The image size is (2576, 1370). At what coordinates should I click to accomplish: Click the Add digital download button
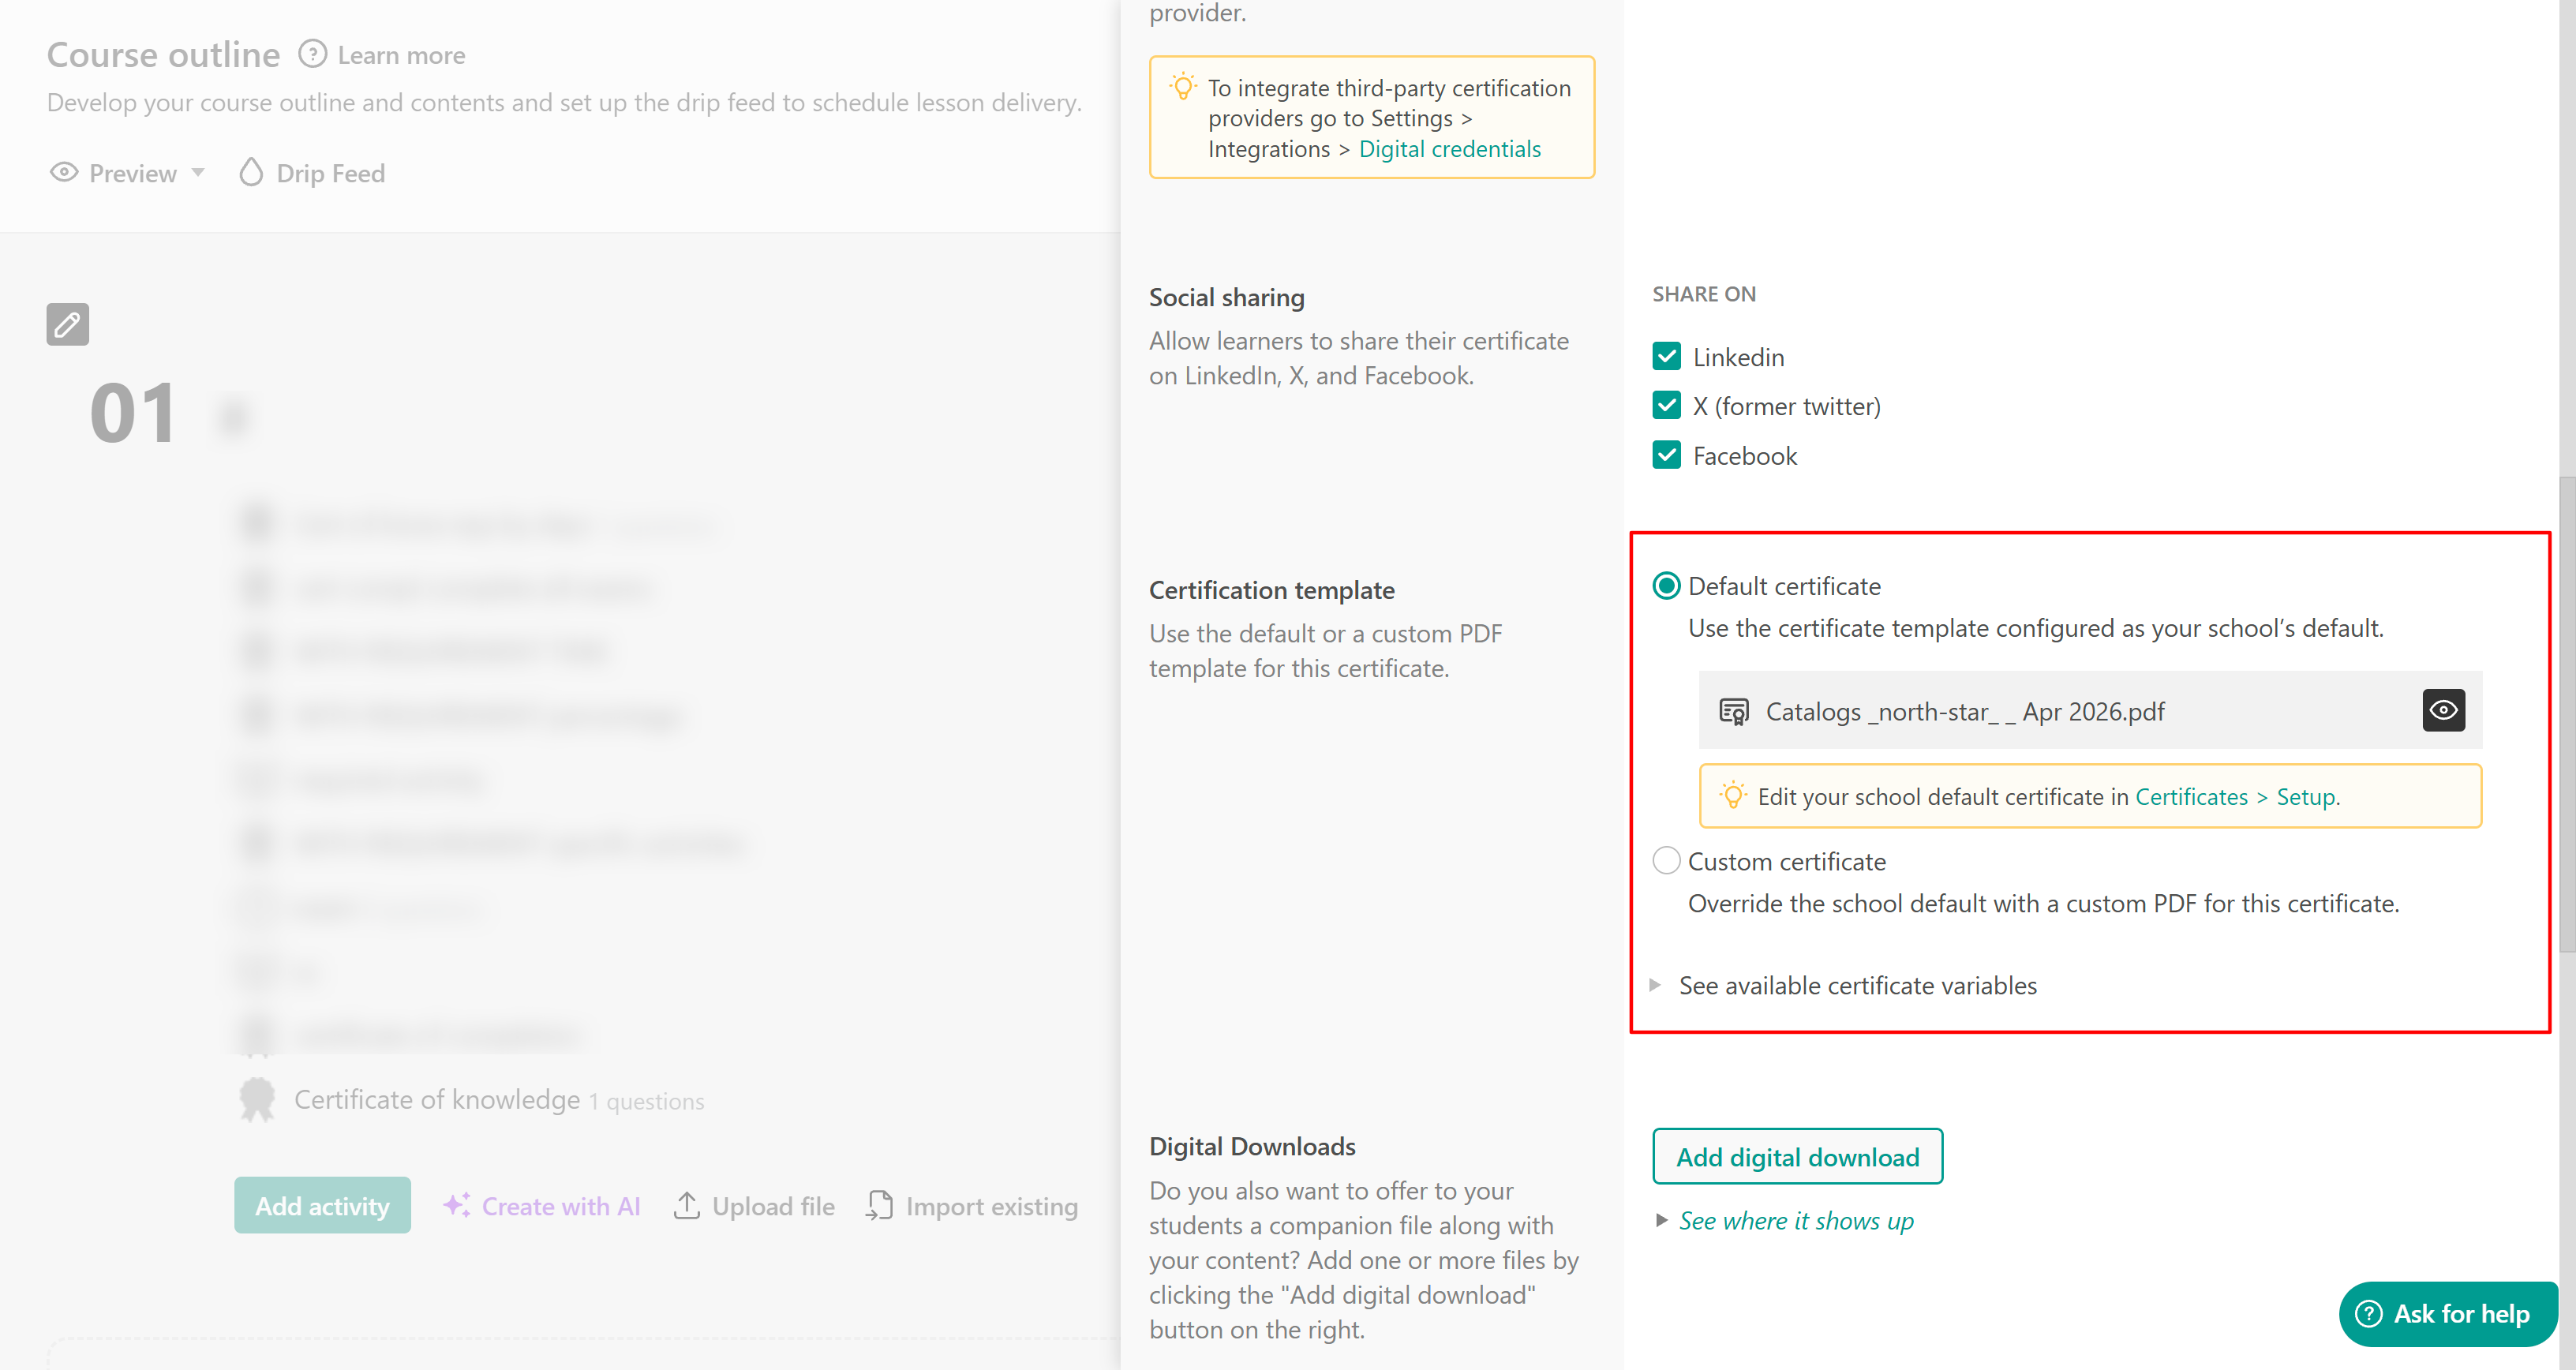tap(1797, 1157)
